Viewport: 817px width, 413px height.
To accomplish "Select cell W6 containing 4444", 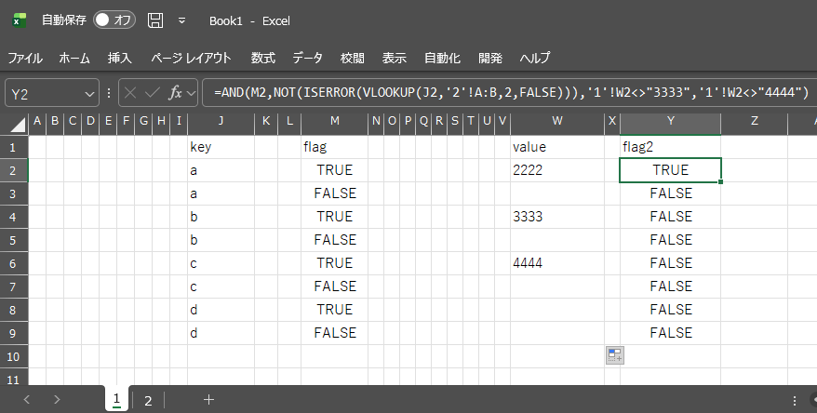I will click(x=557, y=263).
